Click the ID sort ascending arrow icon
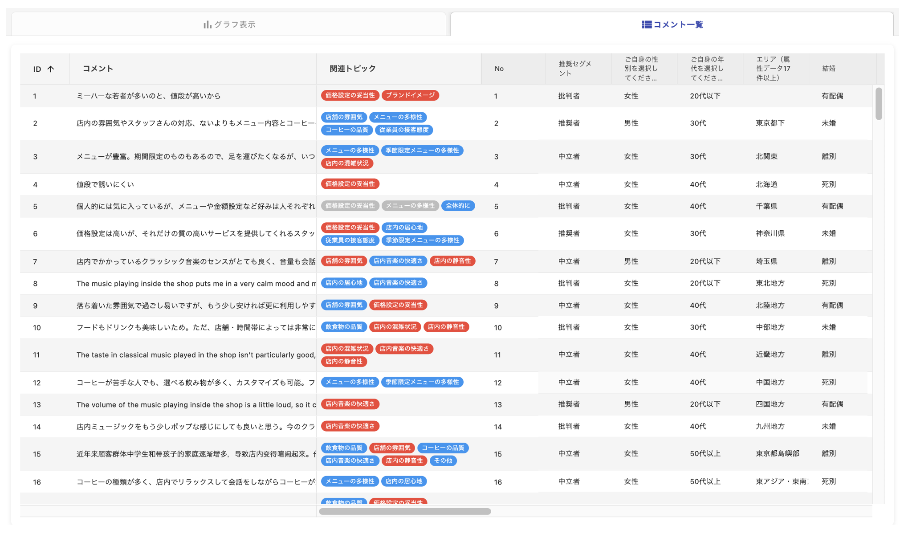 pyautogui.click(x=51, y=69)
